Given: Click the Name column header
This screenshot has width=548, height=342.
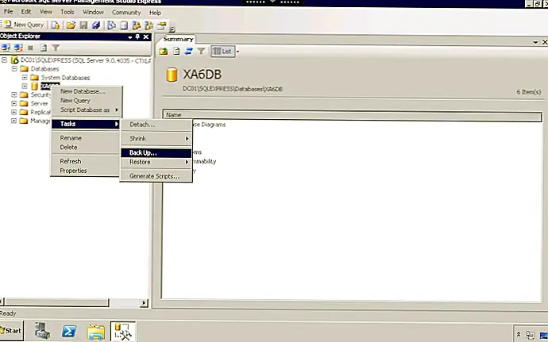Looking at the screenshot, I should (353, 115).
